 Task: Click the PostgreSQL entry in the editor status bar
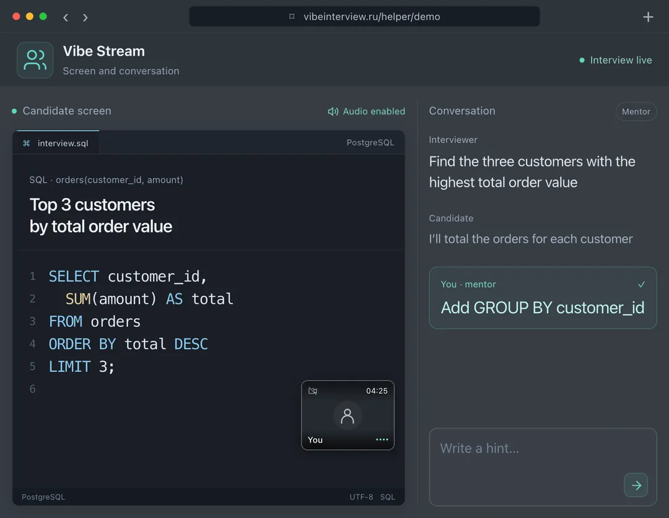click(x=43, y=497)
